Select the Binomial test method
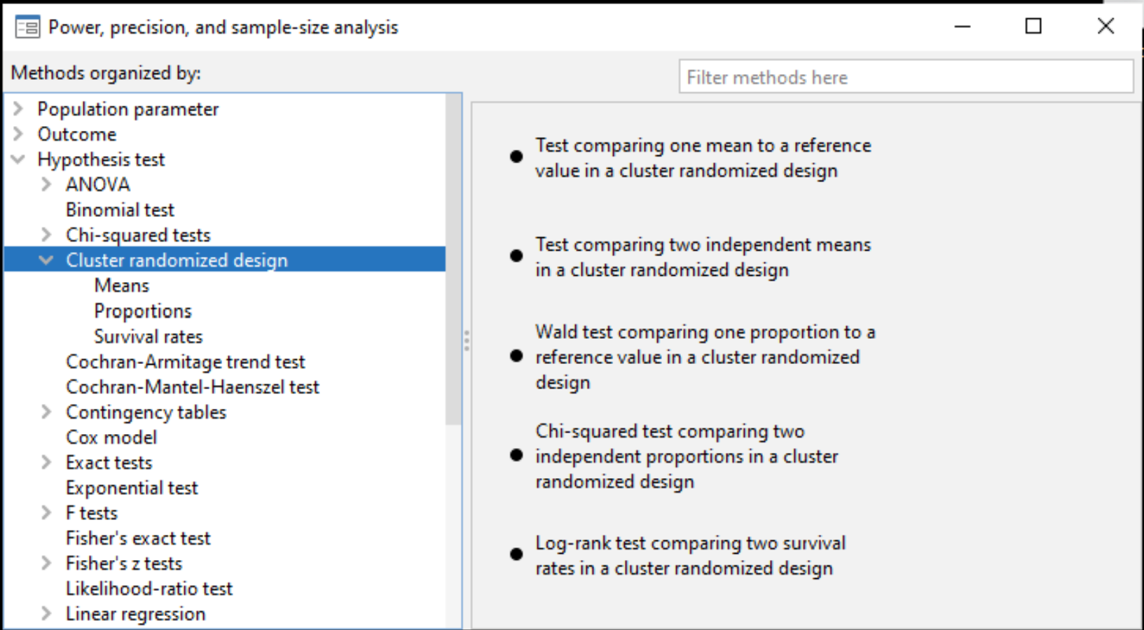The height and width of the screenshot is (630, 1144). [120, 209]
